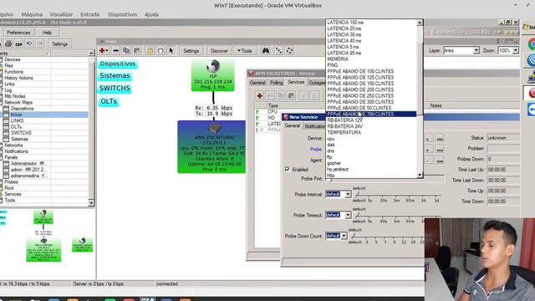535x301 pixels.
Task: Open the Entrada menu
Action: tap(89, 14)
